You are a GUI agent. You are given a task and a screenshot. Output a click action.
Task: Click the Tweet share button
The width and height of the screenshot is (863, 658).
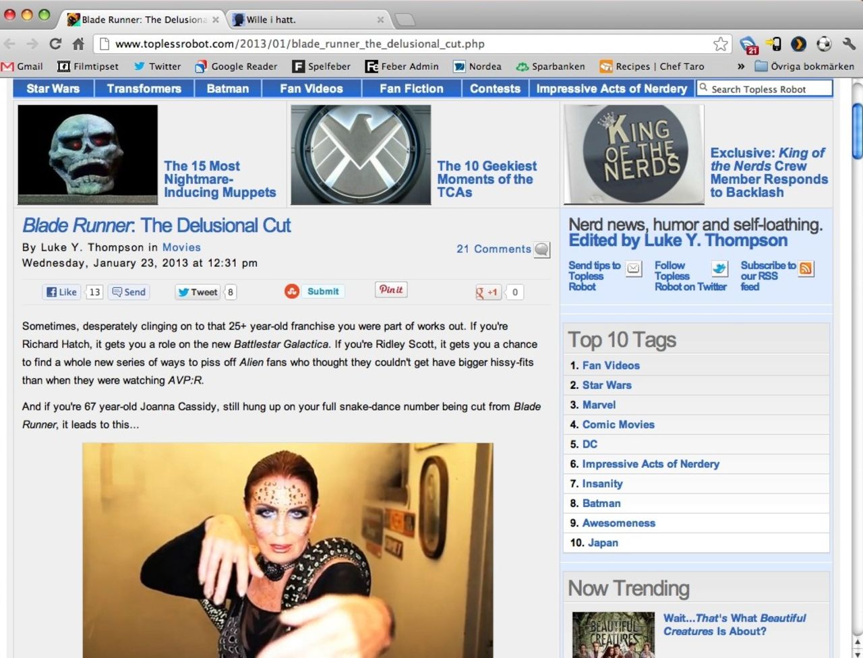pyautogui.click(x=197, y=292)
